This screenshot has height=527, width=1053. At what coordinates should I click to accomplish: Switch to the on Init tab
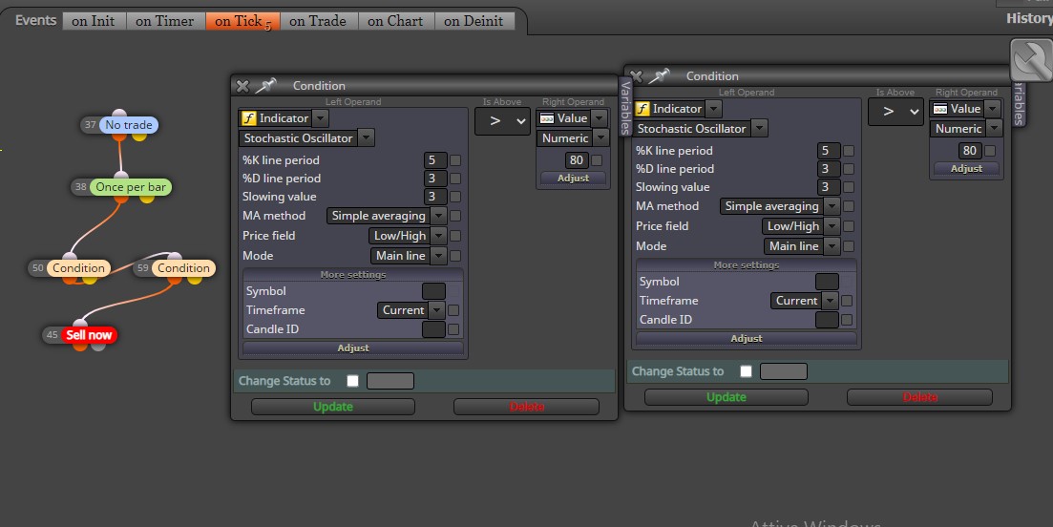94,21
